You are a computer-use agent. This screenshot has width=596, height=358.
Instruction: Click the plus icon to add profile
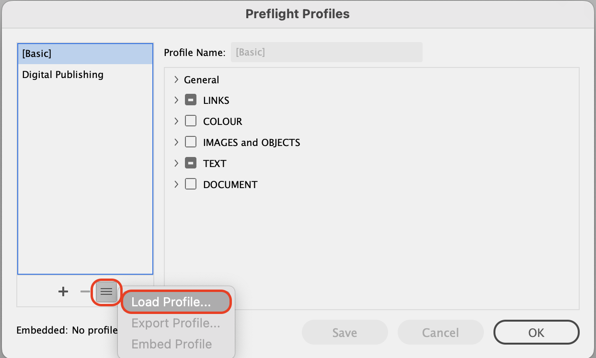(x=63, y=291)
